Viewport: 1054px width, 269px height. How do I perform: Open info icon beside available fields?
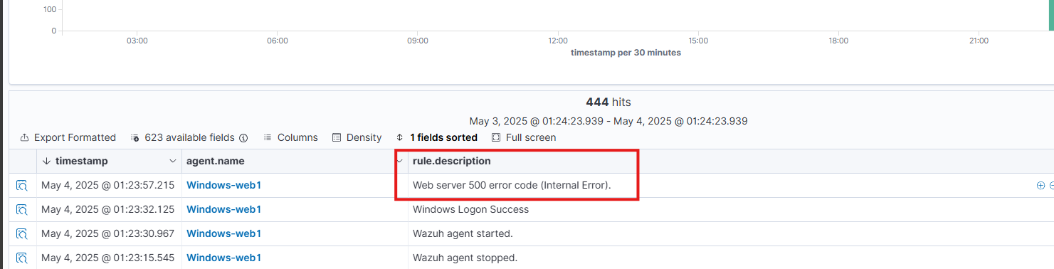coord(243,138)
